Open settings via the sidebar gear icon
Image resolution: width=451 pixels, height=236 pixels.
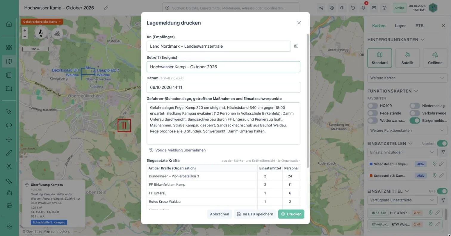tap(9, 226)
